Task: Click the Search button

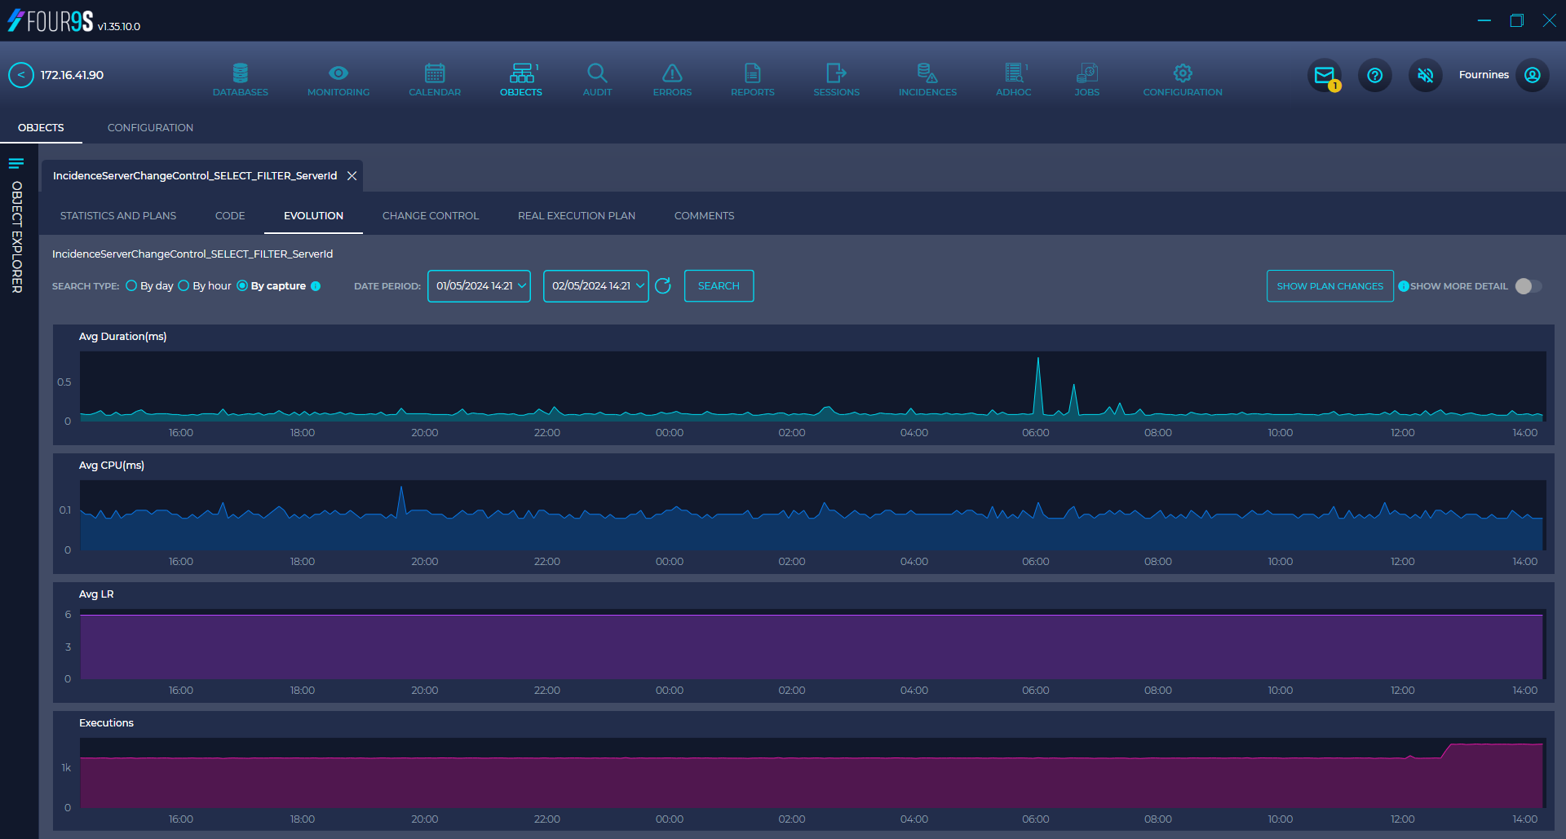Action: pyautogui.click(x=719, y=285)
